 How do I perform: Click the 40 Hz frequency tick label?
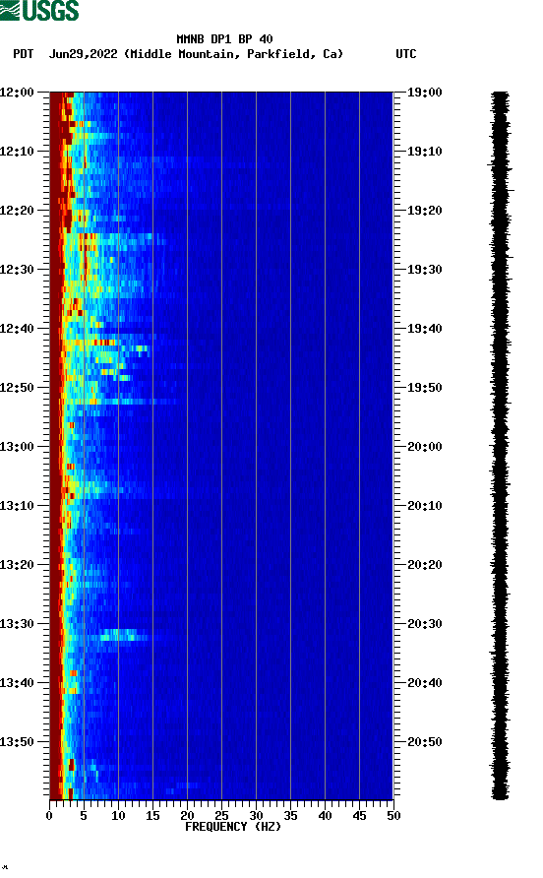click(325, 816)
